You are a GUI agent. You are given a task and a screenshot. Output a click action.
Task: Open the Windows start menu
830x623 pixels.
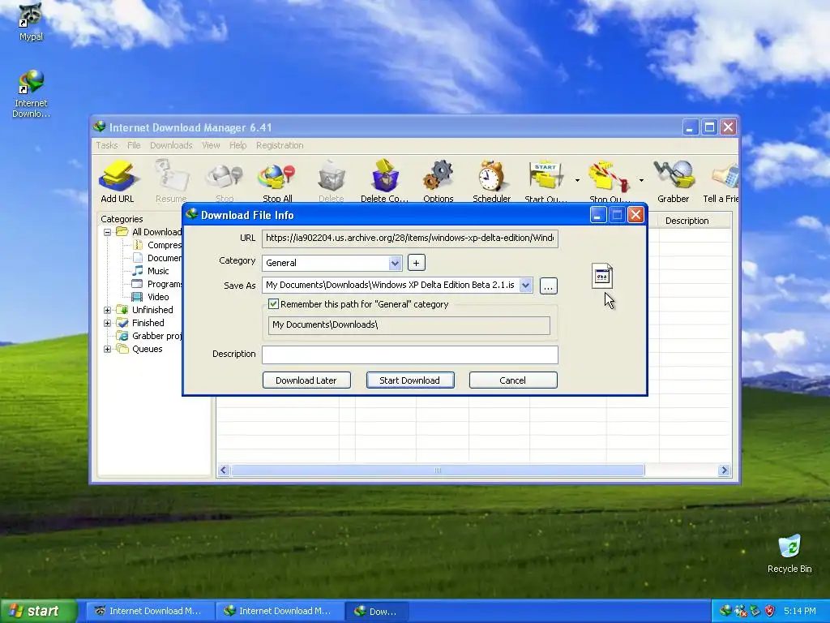pyautogui.click(x=38, y=611)
